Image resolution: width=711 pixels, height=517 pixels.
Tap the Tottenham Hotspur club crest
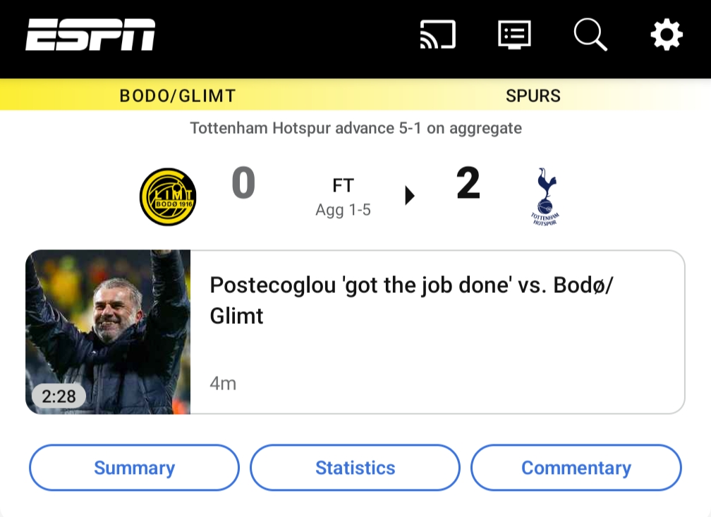click(545, 197)
